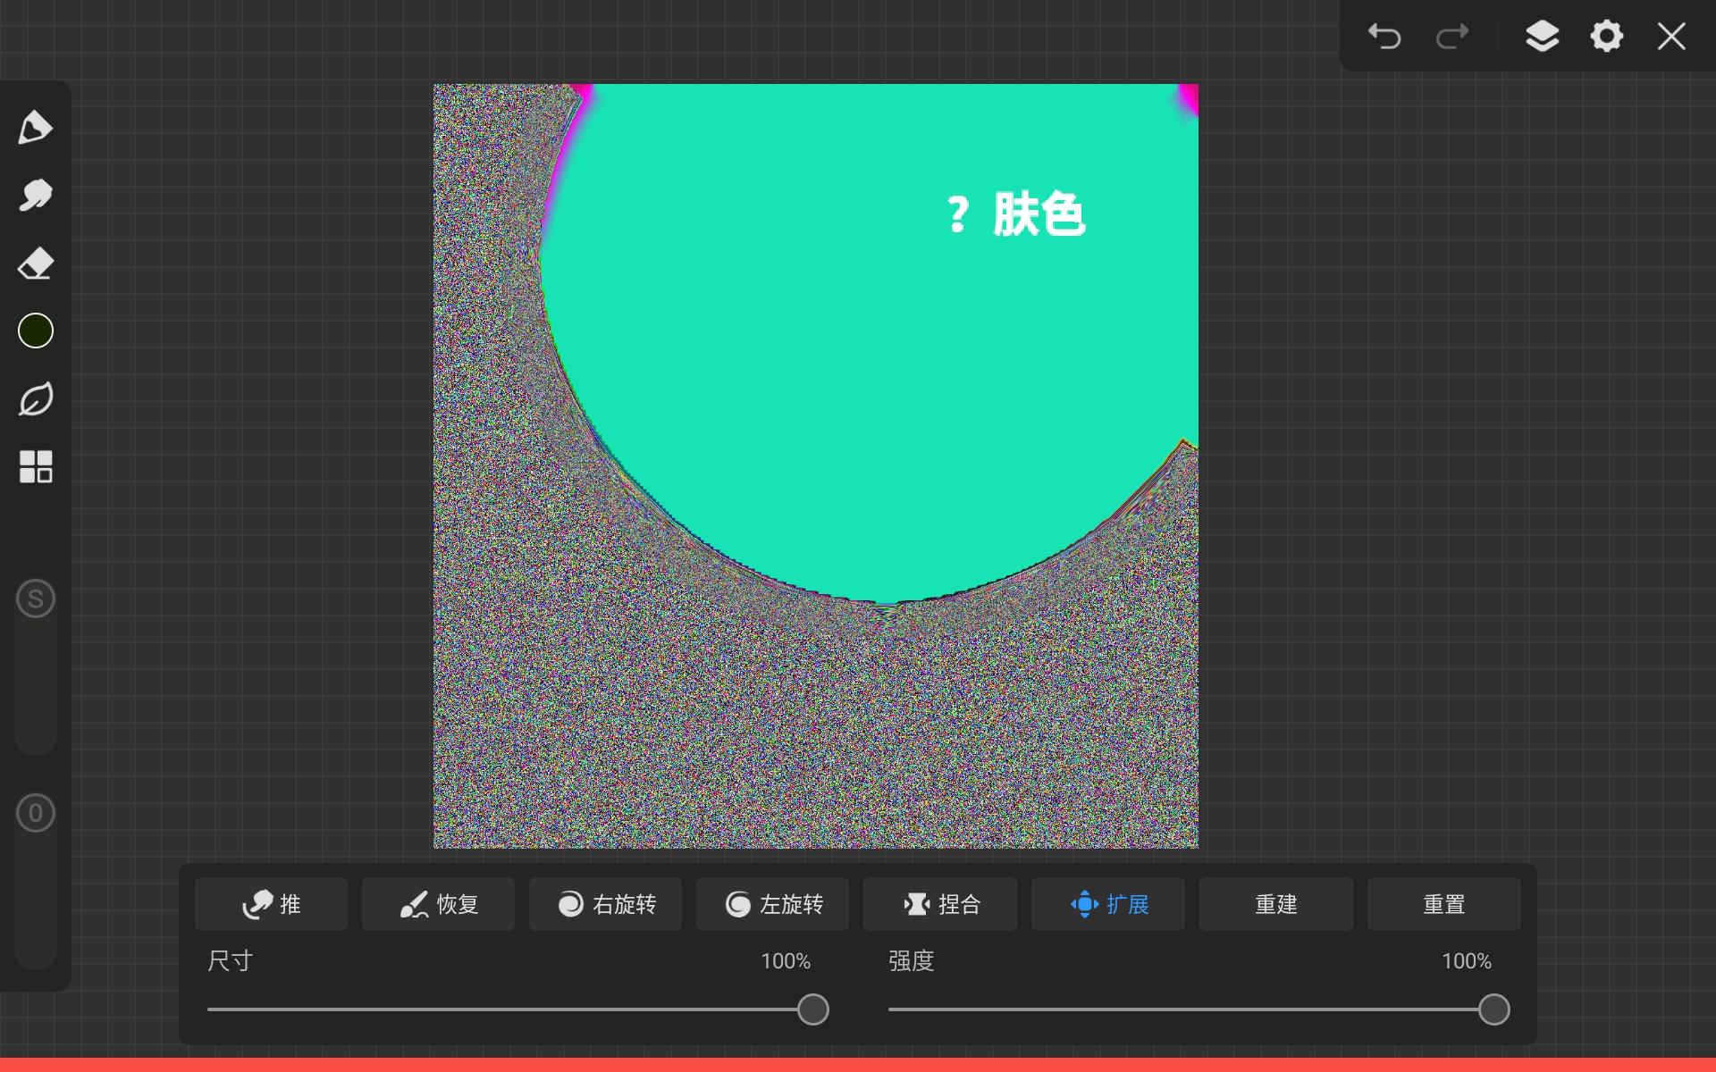Click the S size indicator circle
Screen dimensions: 1716x1072
[x=36, y=599]
